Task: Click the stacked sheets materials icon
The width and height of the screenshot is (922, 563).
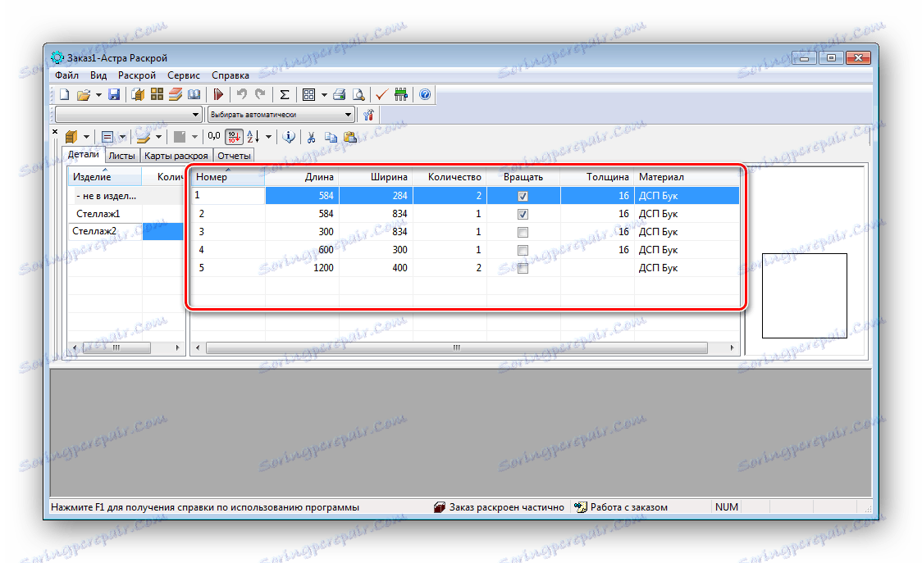Action: 176,94
